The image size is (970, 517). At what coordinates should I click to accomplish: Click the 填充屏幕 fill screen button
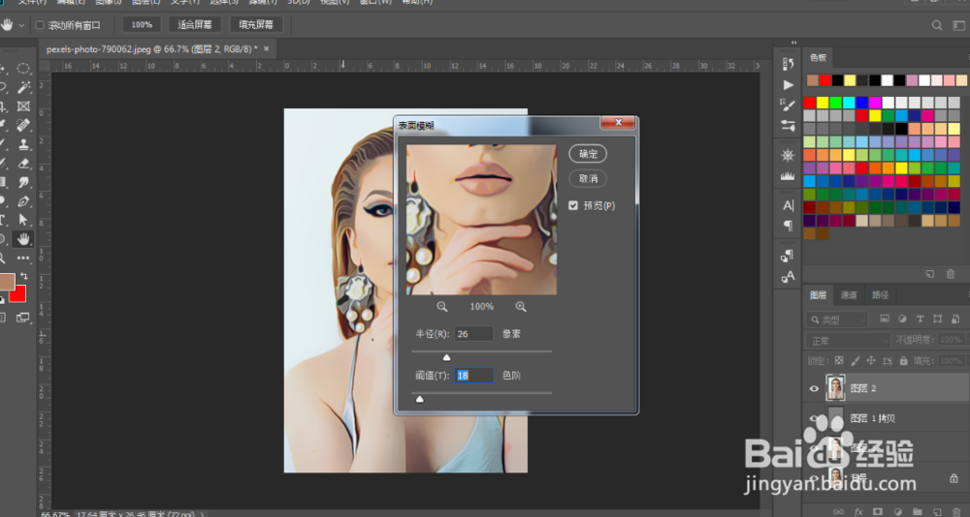pyautogui.click(x=256, y=25)
